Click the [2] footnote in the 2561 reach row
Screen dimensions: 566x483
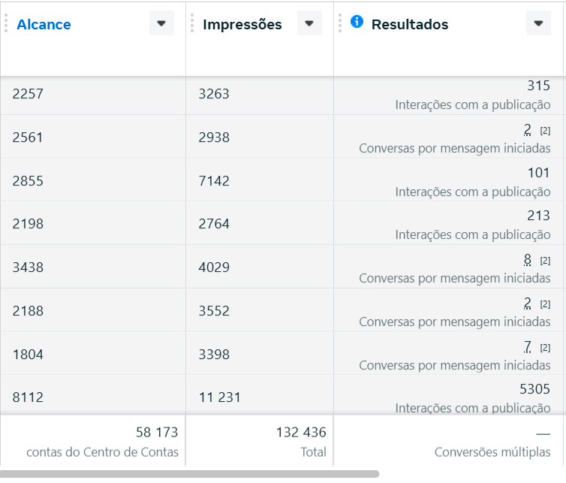(545, 130)
